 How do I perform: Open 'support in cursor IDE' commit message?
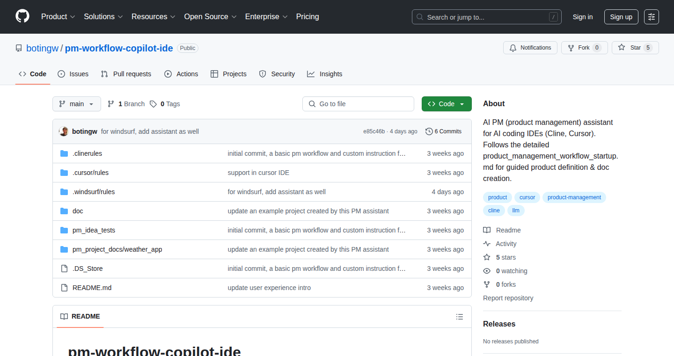pos(258,173)
